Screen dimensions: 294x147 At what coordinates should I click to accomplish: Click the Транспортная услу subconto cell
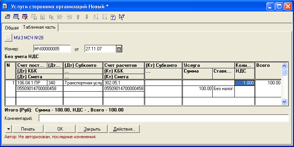coord(83,83)
